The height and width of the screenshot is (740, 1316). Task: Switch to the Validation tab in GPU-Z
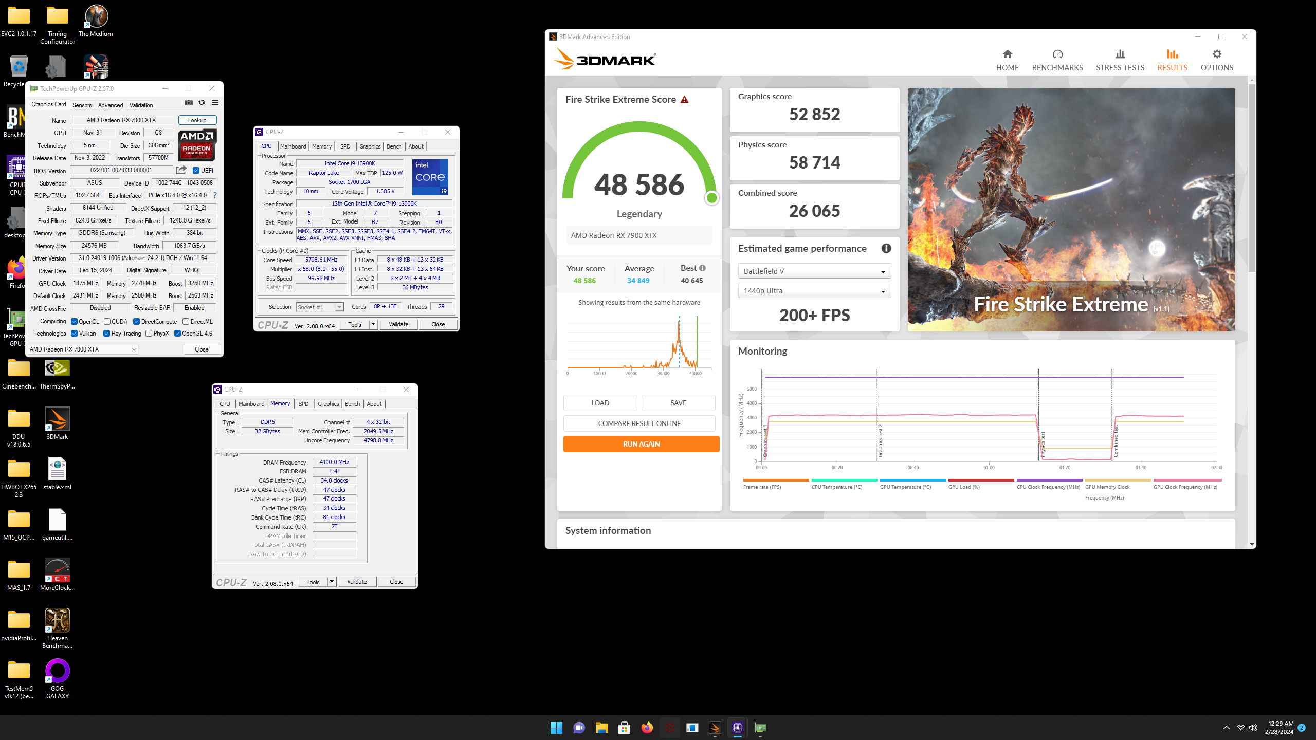click(x=141, y=105)
